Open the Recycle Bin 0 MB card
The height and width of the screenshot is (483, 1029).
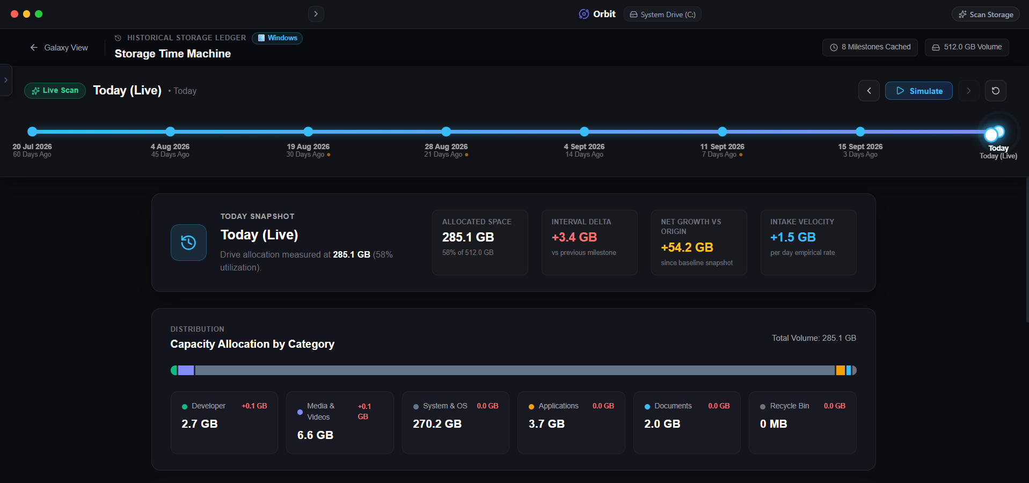pyautogui.click(x=802, y=422)
